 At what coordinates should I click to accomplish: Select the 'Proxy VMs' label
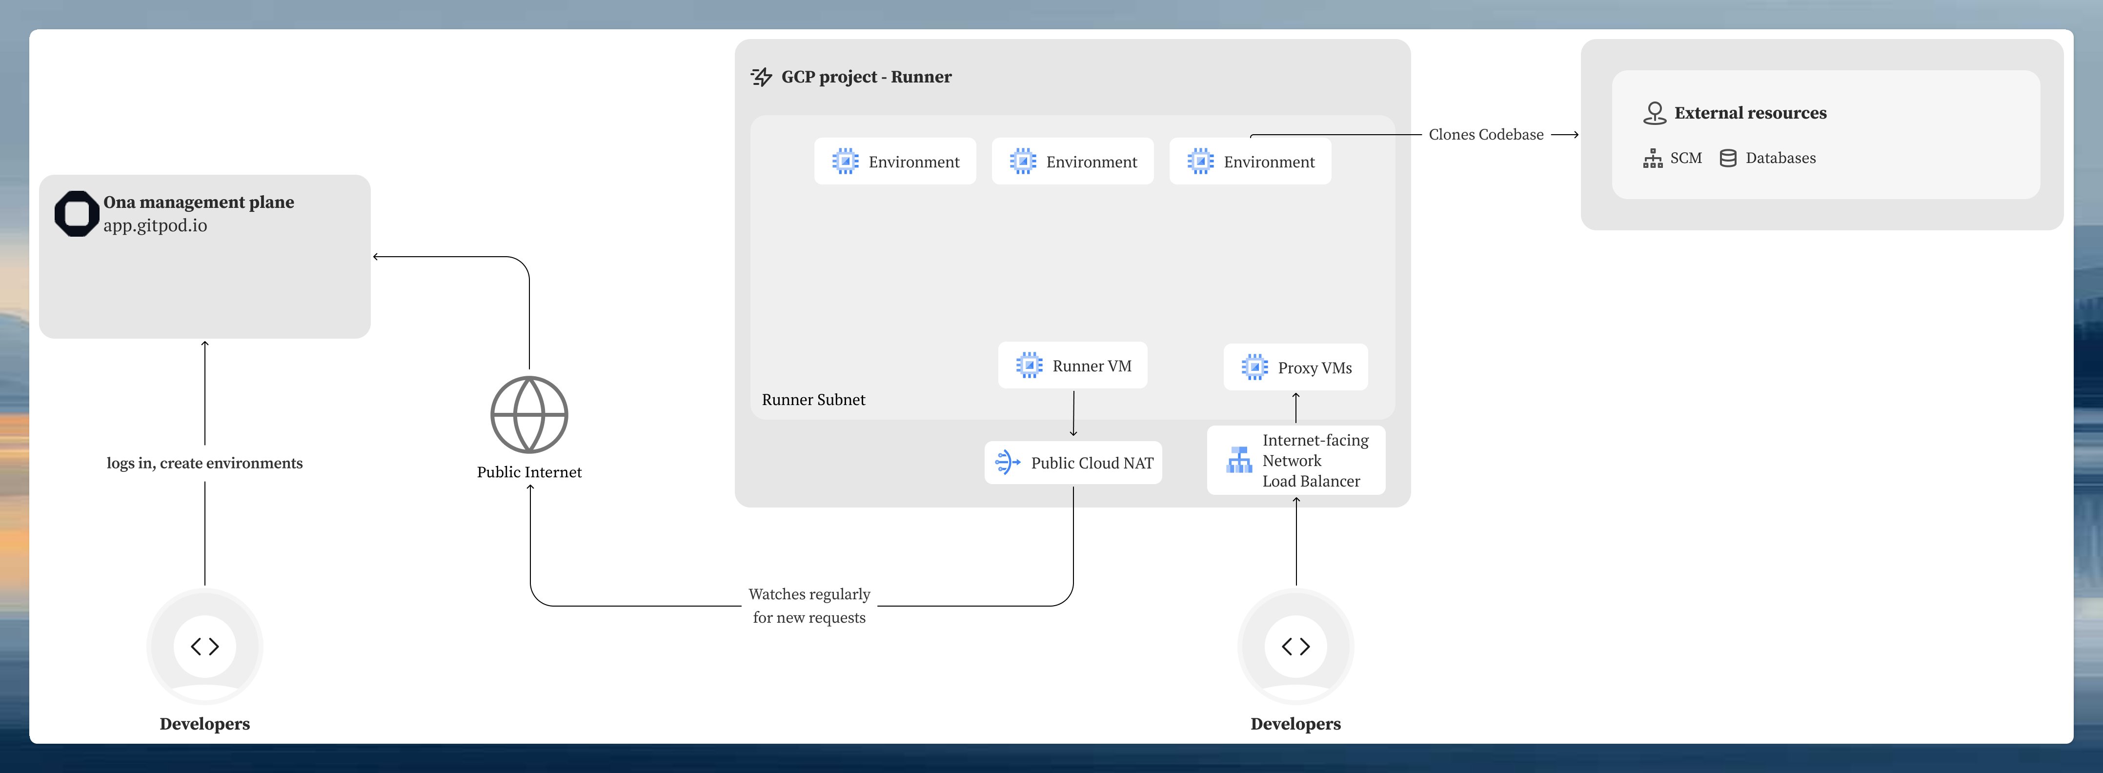tap(1314, 367)
